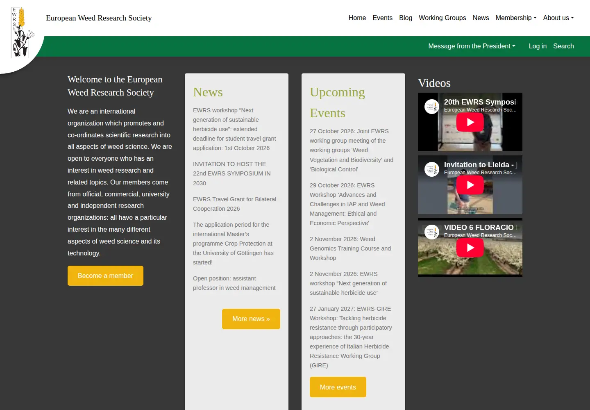Click channel avatar on Invitation to Lleida video
590x410 pixels.
pyautogui.click(x=432, y=169)
